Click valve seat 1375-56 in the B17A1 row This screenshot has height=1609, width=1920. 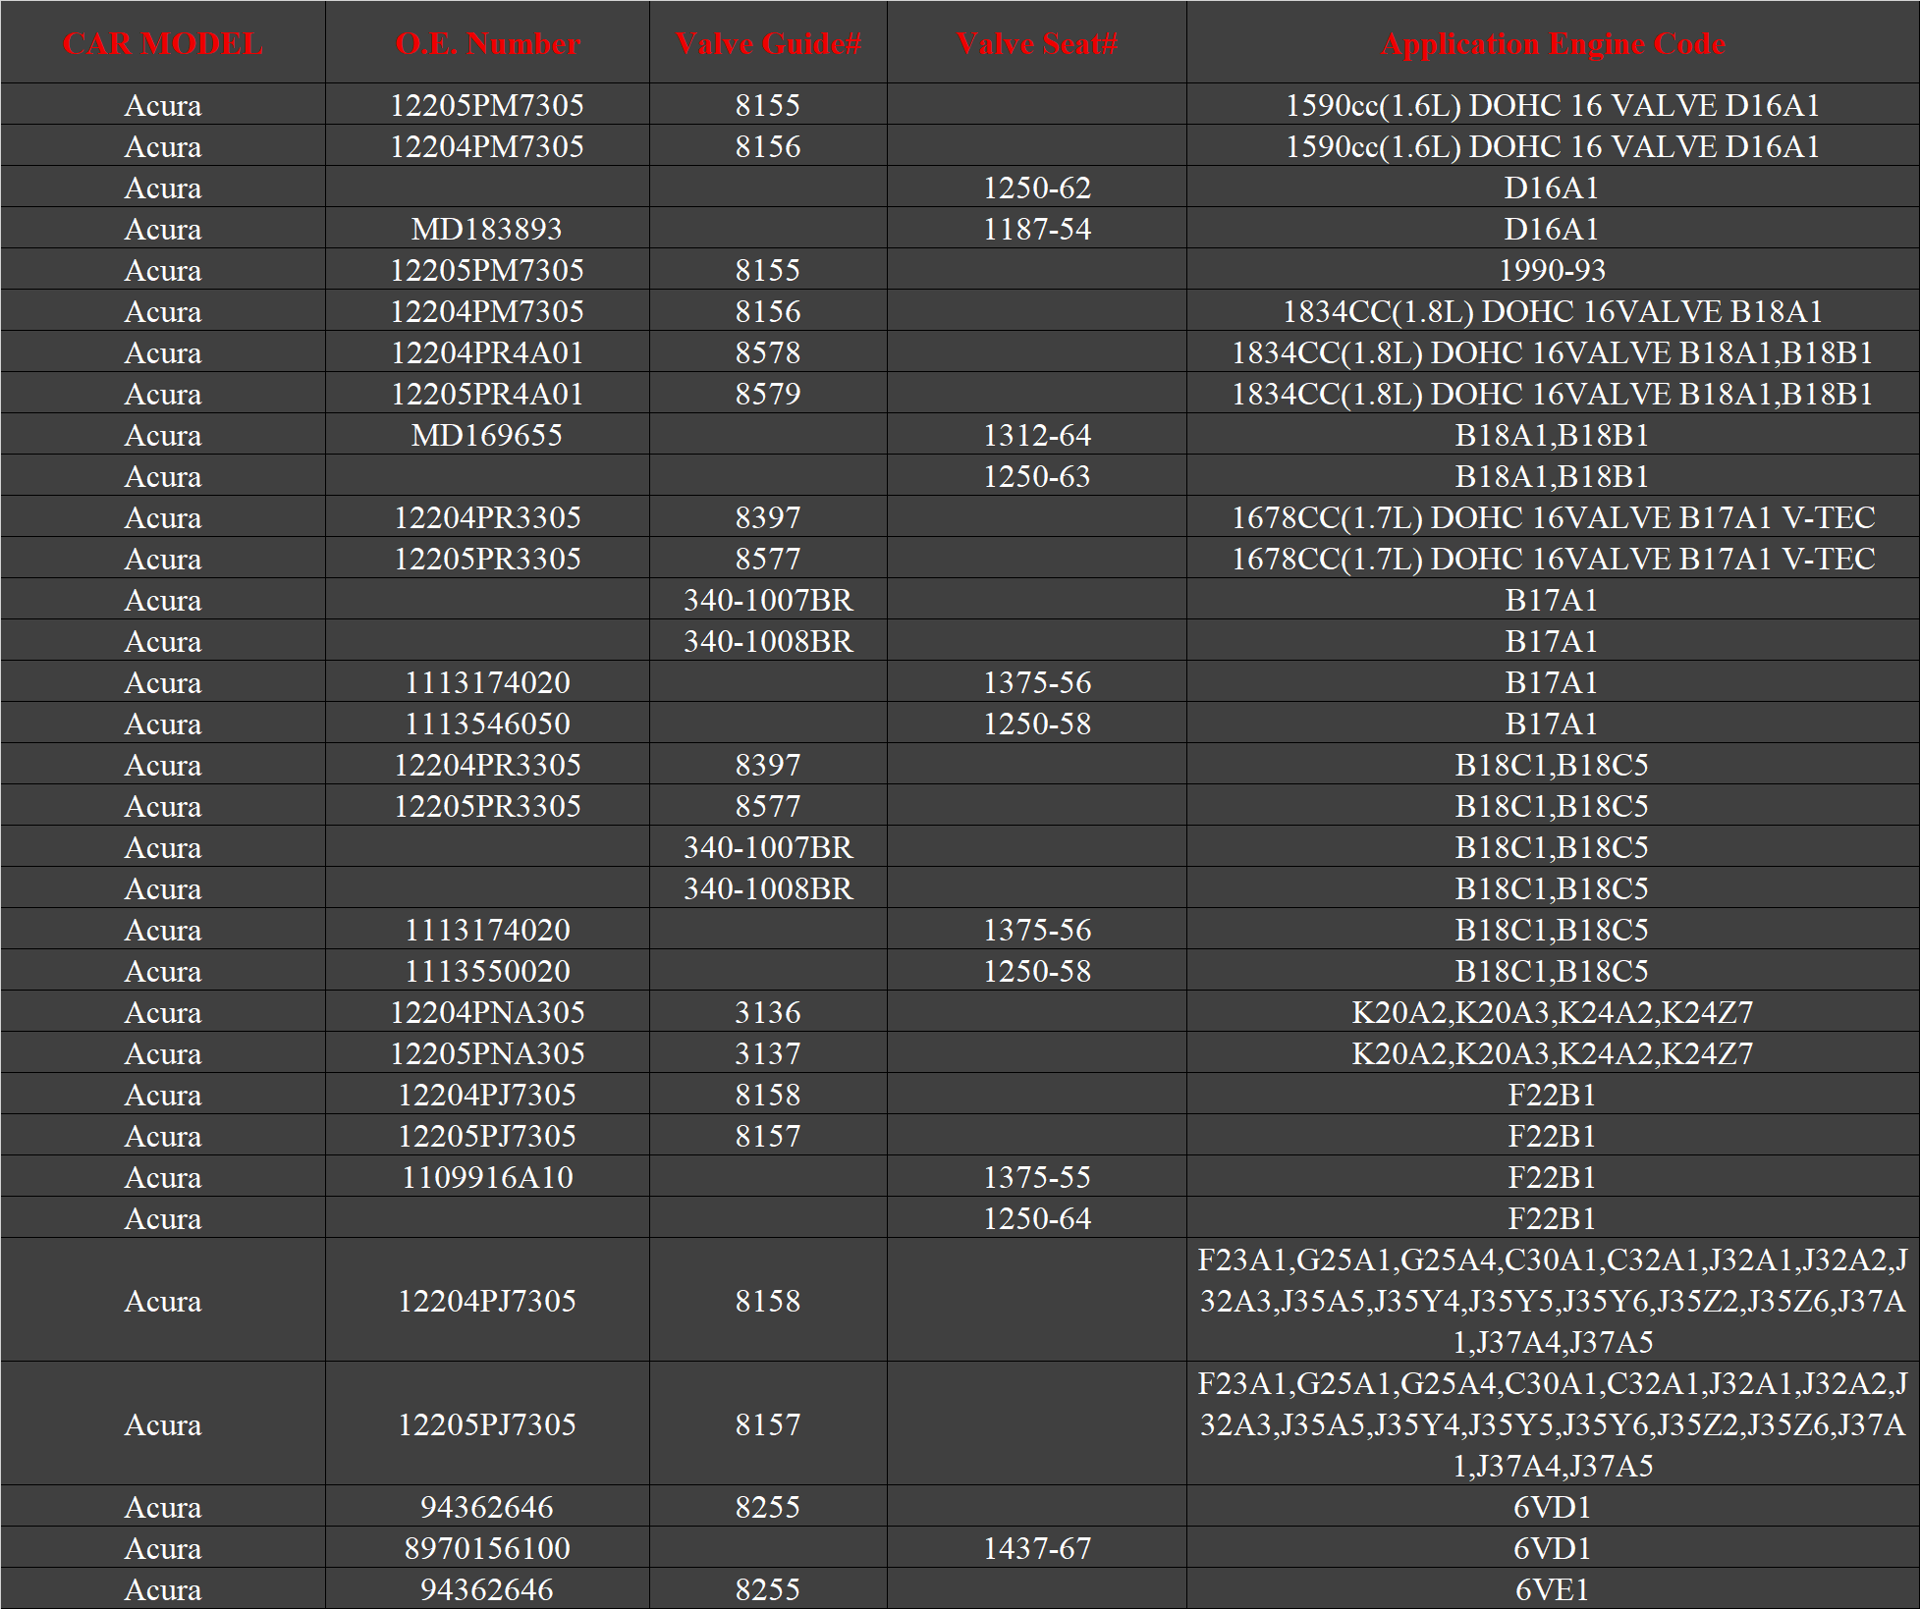1037,682
